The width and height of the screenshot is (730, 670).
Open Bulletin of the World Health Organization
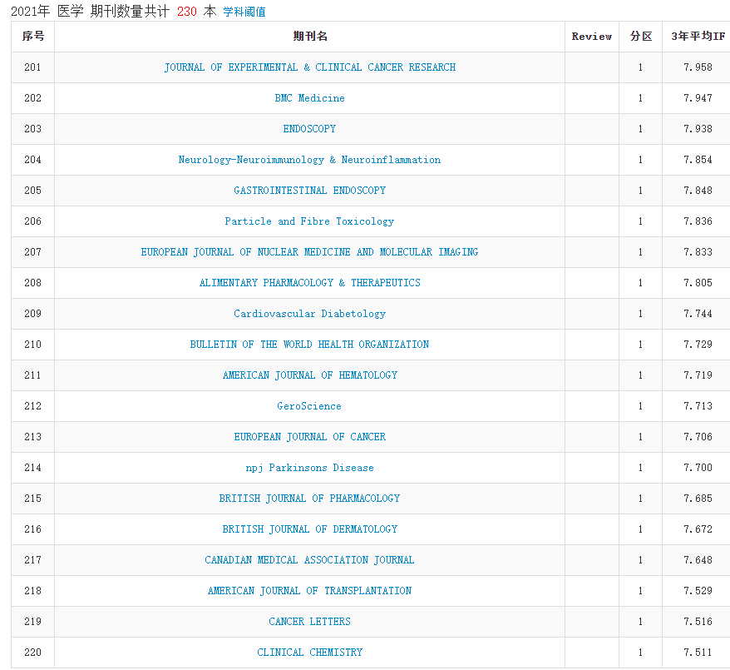coord(309,344)
